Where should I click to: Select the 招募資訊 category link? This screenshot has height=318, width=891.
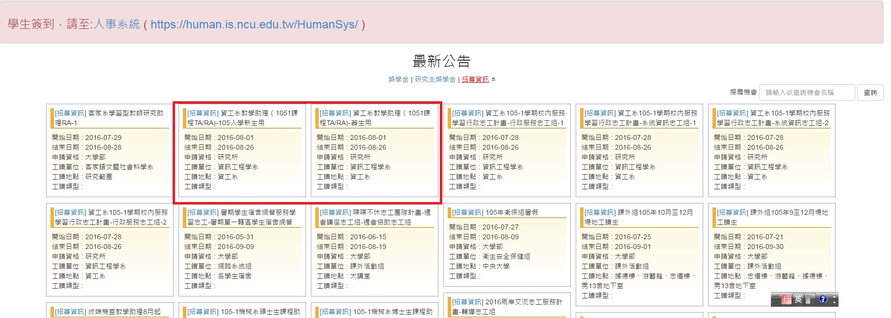click(475, 79)
